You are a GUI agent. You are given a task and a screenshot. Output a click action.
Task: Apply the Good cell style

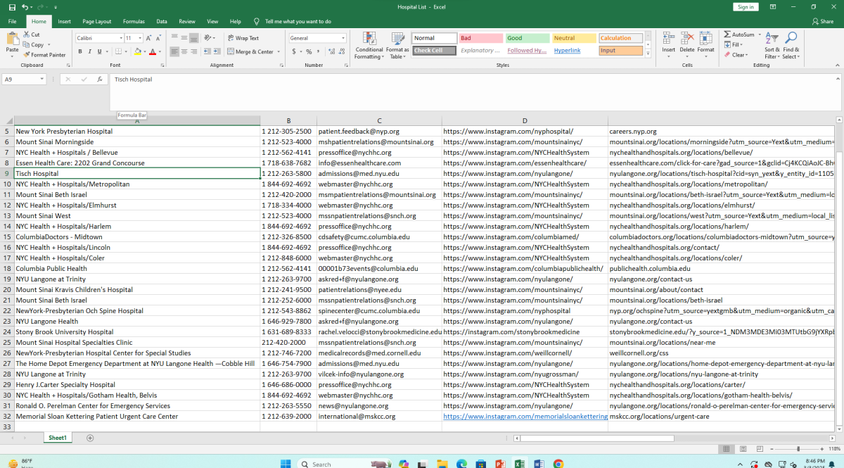click(x=528, y=38)
